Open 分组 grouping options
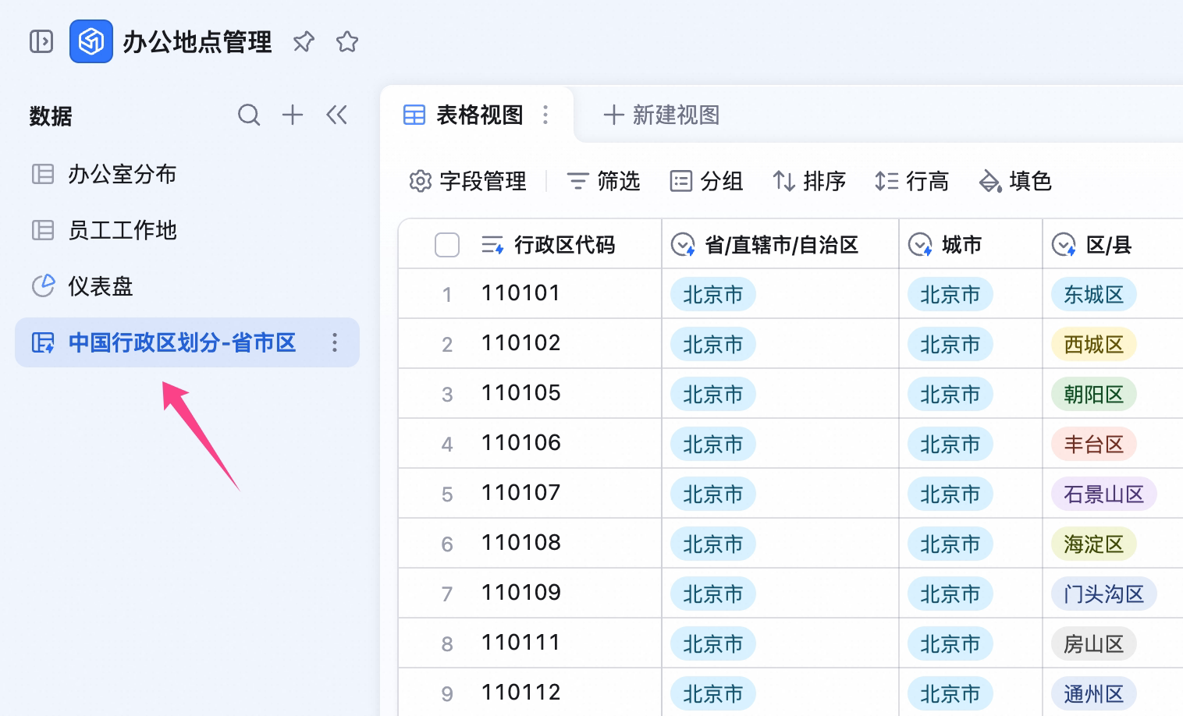This screenshot has width=1183, height=716. coord(706,181)
